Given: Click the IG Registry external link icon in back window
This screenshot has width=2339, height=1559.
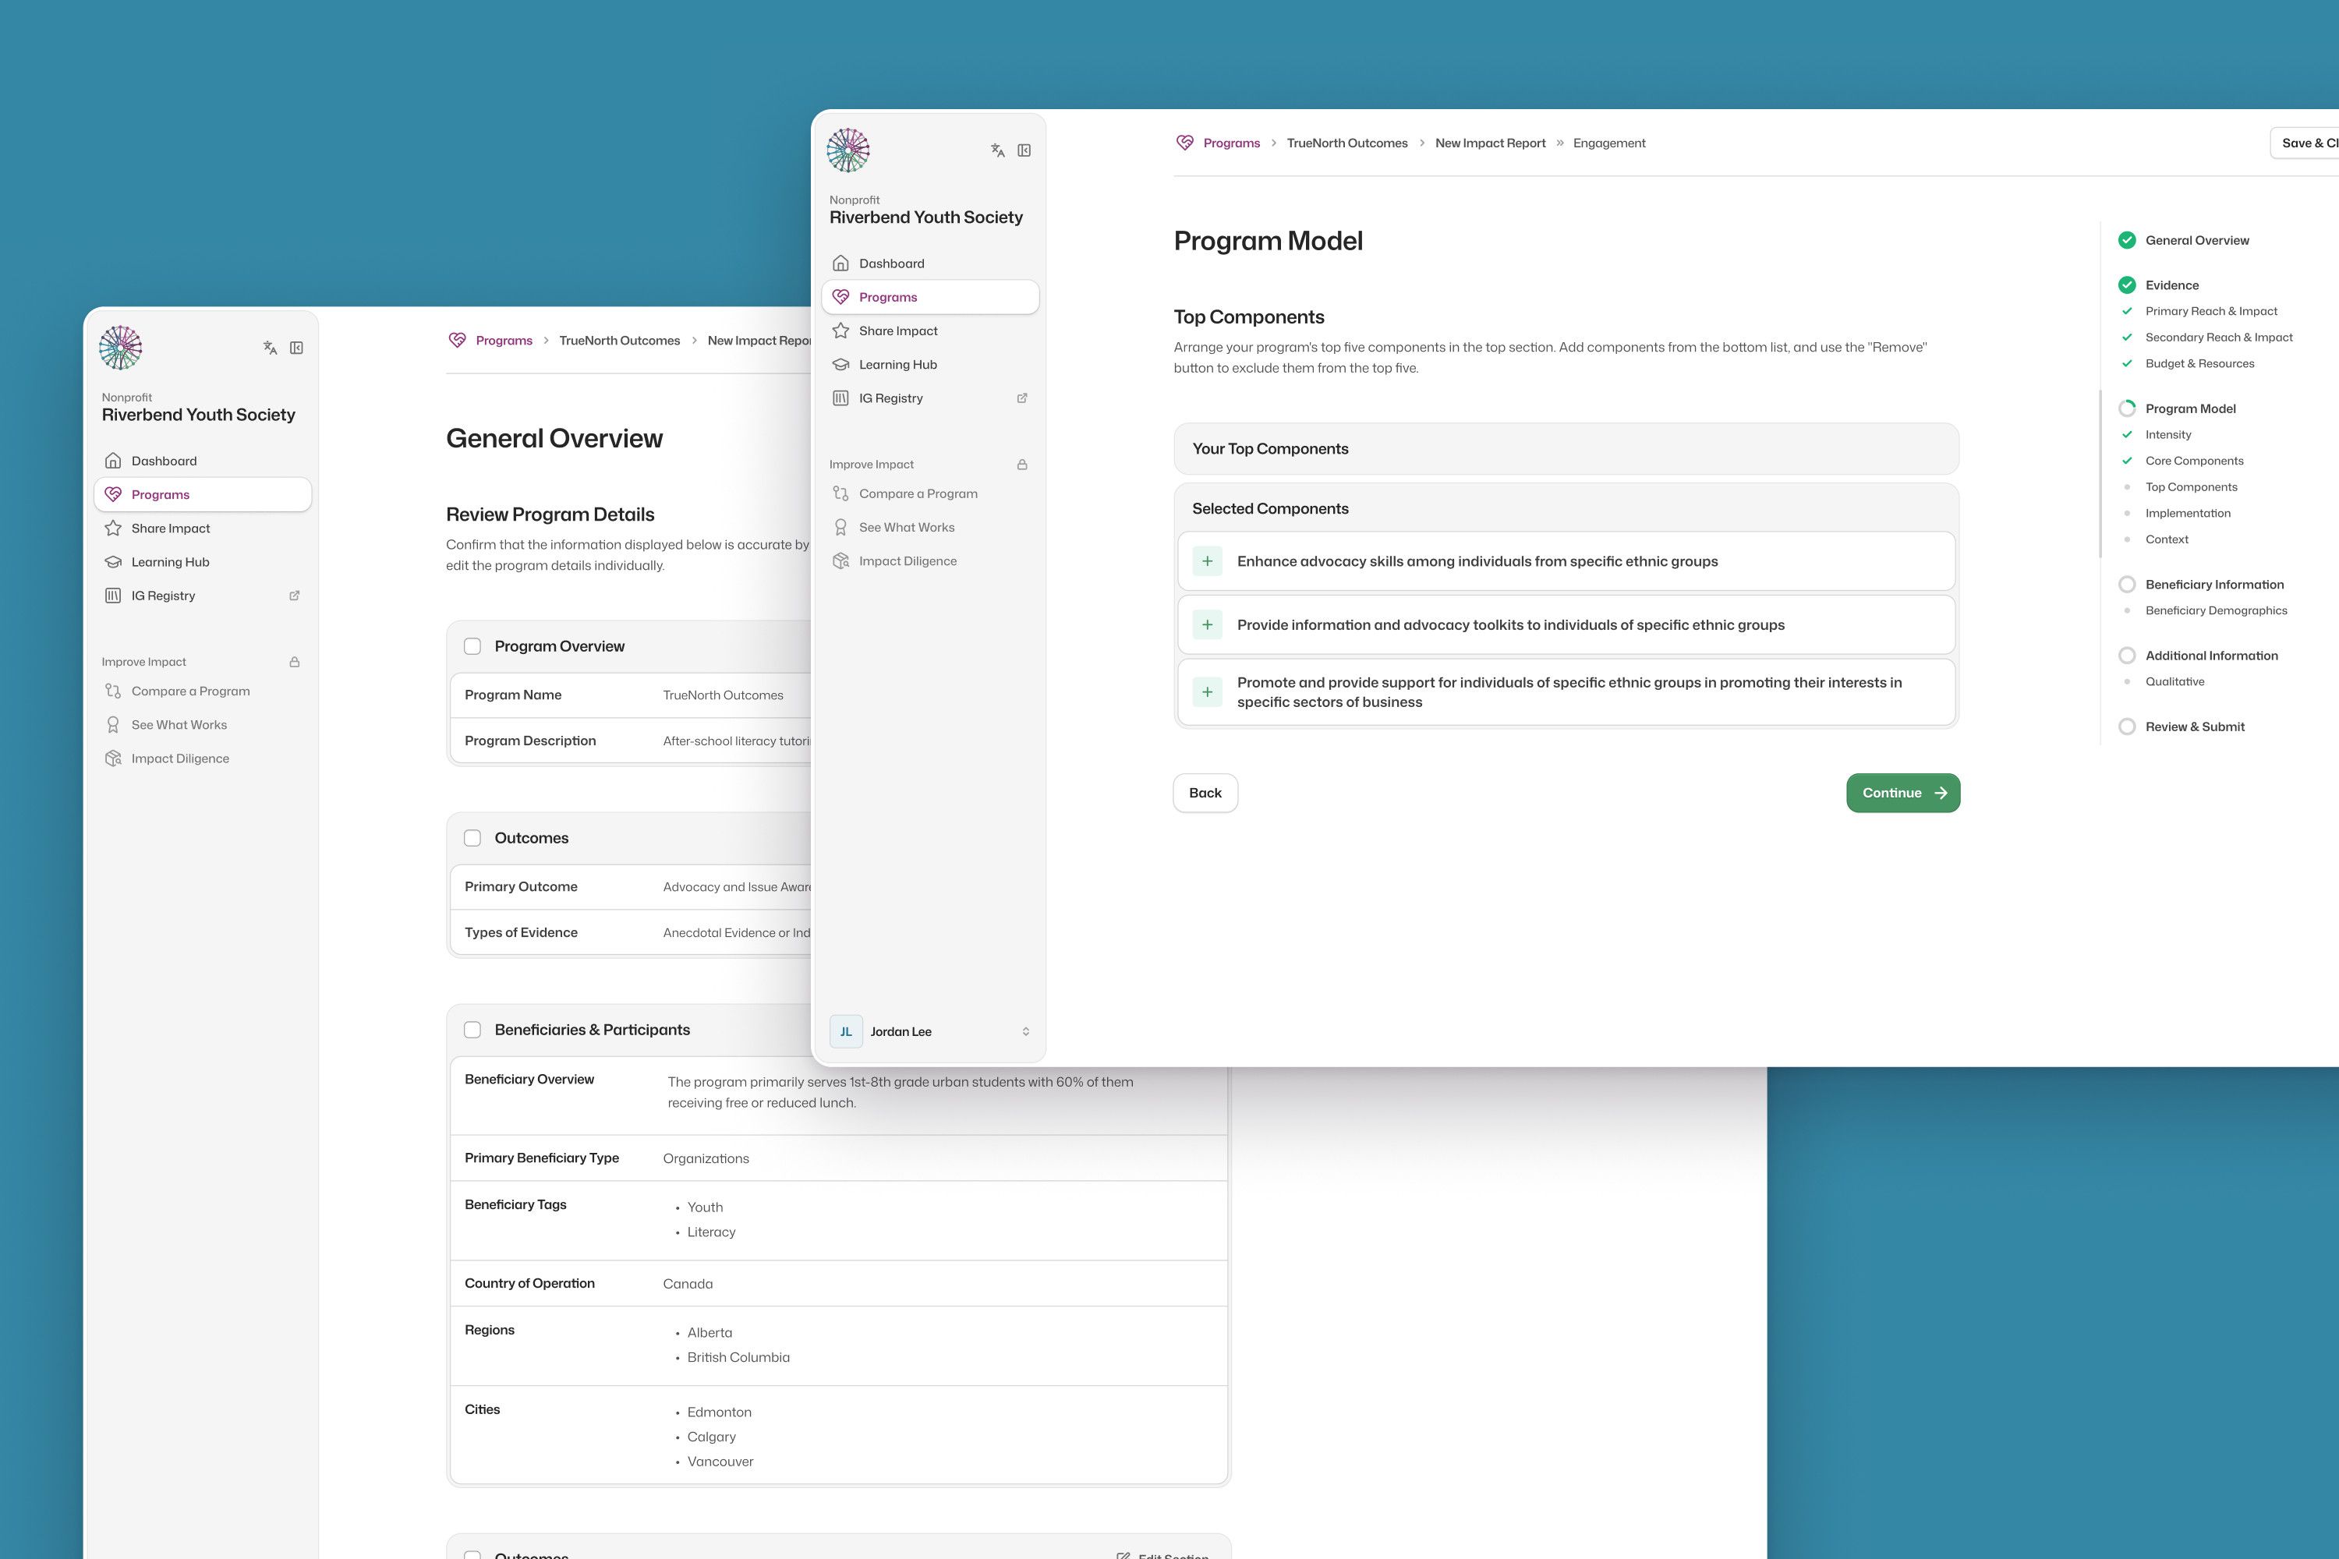Looking at the screenshot, I should pyautogui.click(x=295, y=596).
